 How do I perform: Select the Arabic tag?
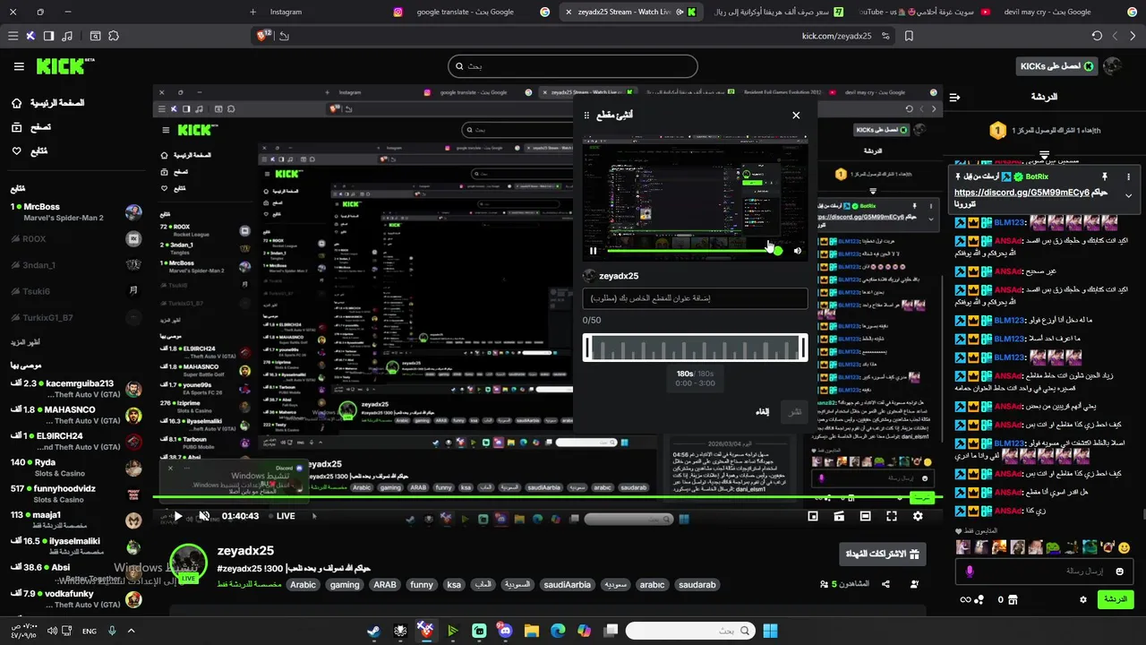pyautogui.click(x=304, y=585)
